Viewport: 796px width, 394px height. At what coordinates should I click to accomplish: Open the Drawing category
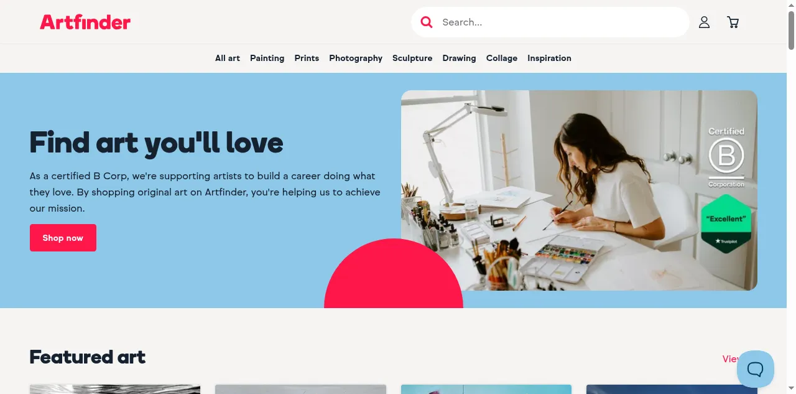(x=459, y=58)
